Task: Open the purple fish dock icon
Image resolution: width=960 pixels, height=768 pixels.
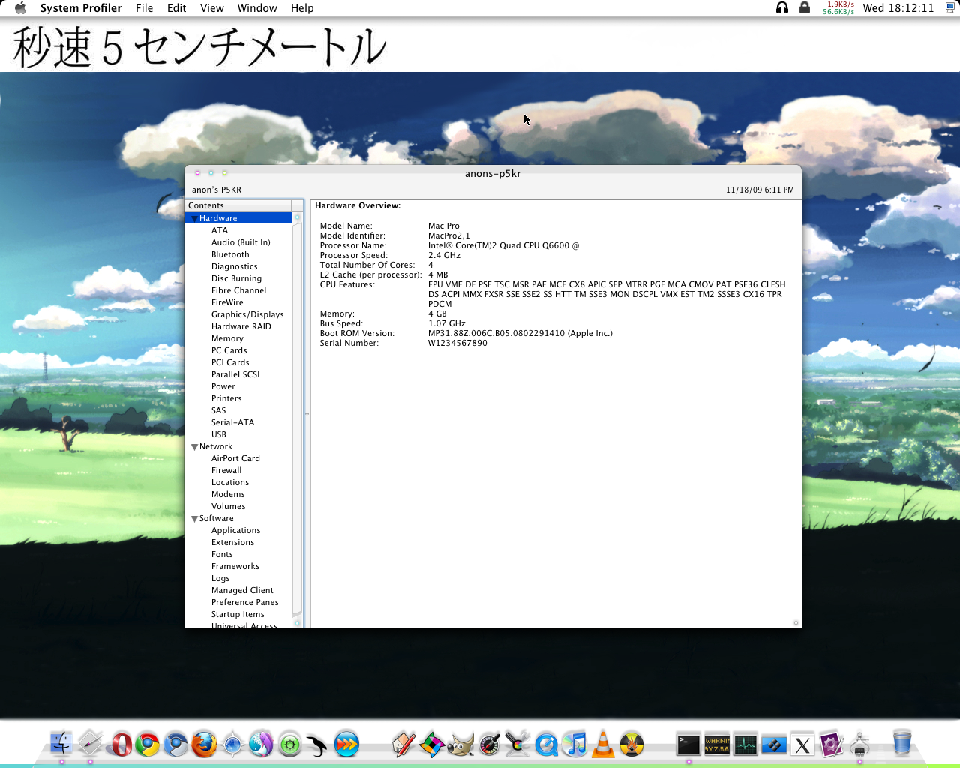Action: [x=261, y=744]
